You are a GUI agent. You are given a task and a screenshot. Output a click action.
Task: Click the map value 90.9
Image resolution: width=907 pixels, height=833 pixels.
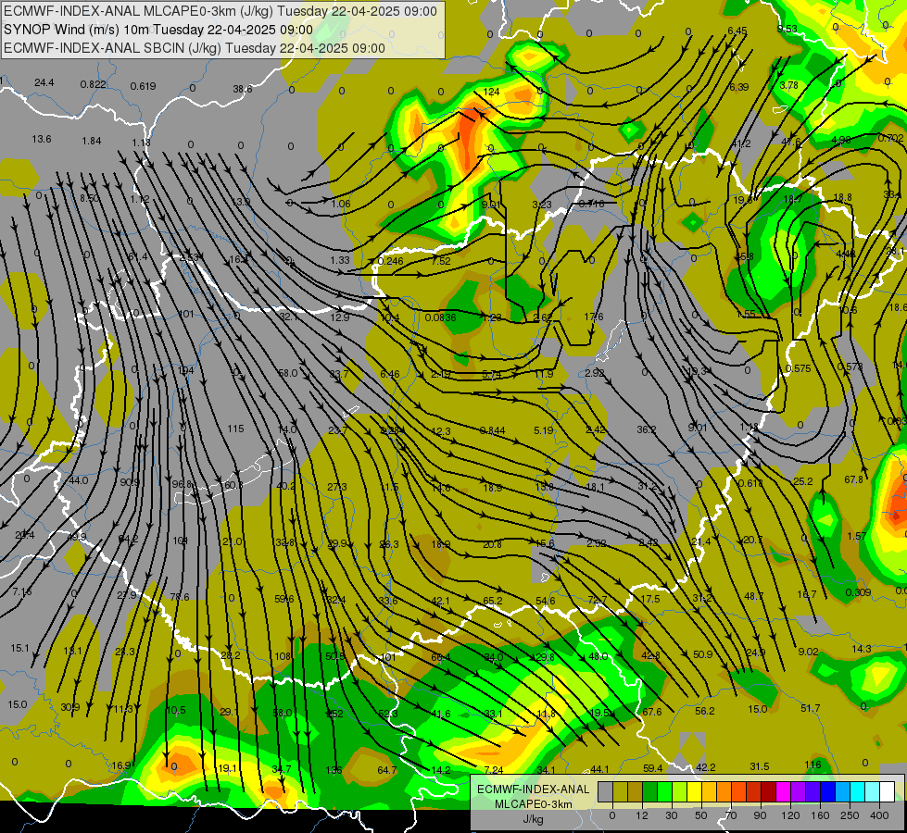click(x=130, y=482)
